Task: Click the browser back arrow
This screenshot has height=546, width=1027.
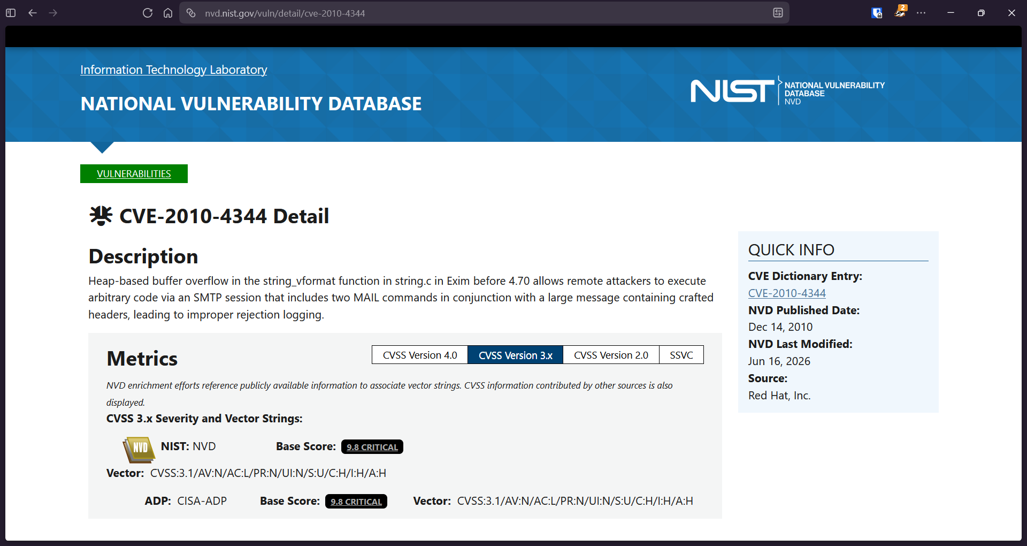Action: point(33,13)
